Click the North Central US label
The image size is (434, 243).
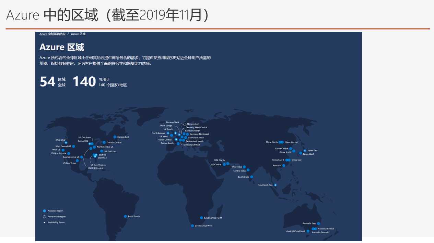coord(105,147)
